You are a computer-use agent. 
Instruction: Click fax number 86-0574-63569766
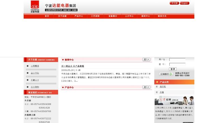[x=41, y=111]
